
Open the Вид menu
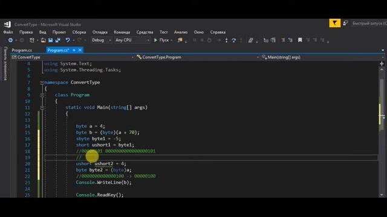tap(42, 32)
